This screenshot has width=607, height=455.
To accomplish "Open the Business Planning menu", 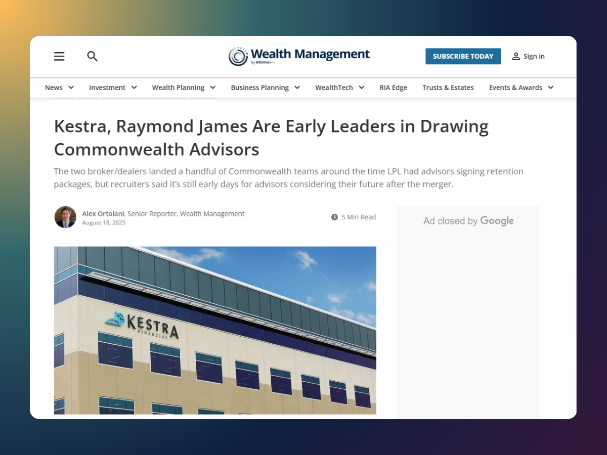I will point(259,87).
